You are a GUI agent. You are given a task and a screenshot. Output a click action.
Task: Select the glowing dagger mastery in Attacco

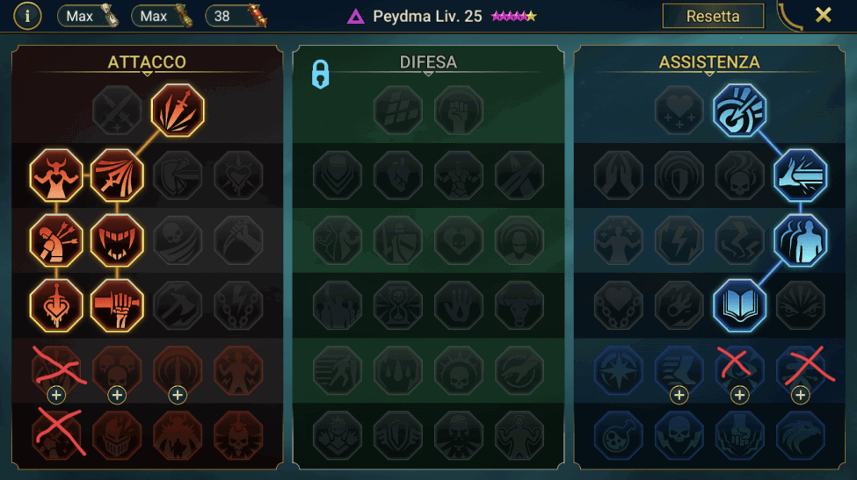[x=178, y=111]
